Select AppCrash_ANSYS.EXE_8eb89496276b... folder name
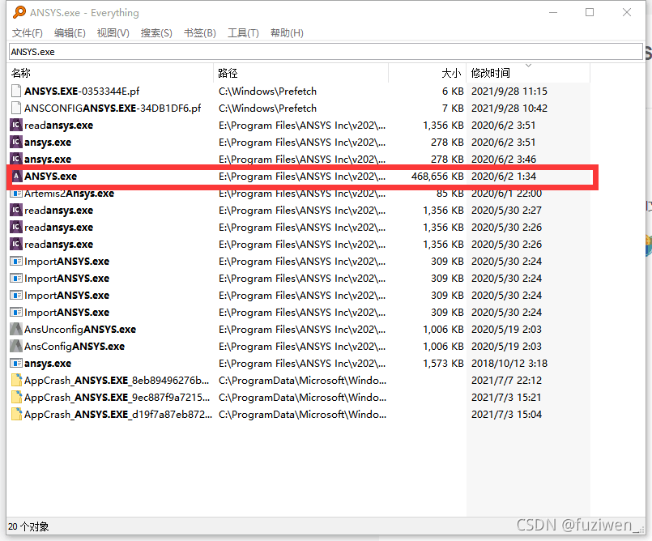This screenshot has height=541, width=652. click(117, 380)
